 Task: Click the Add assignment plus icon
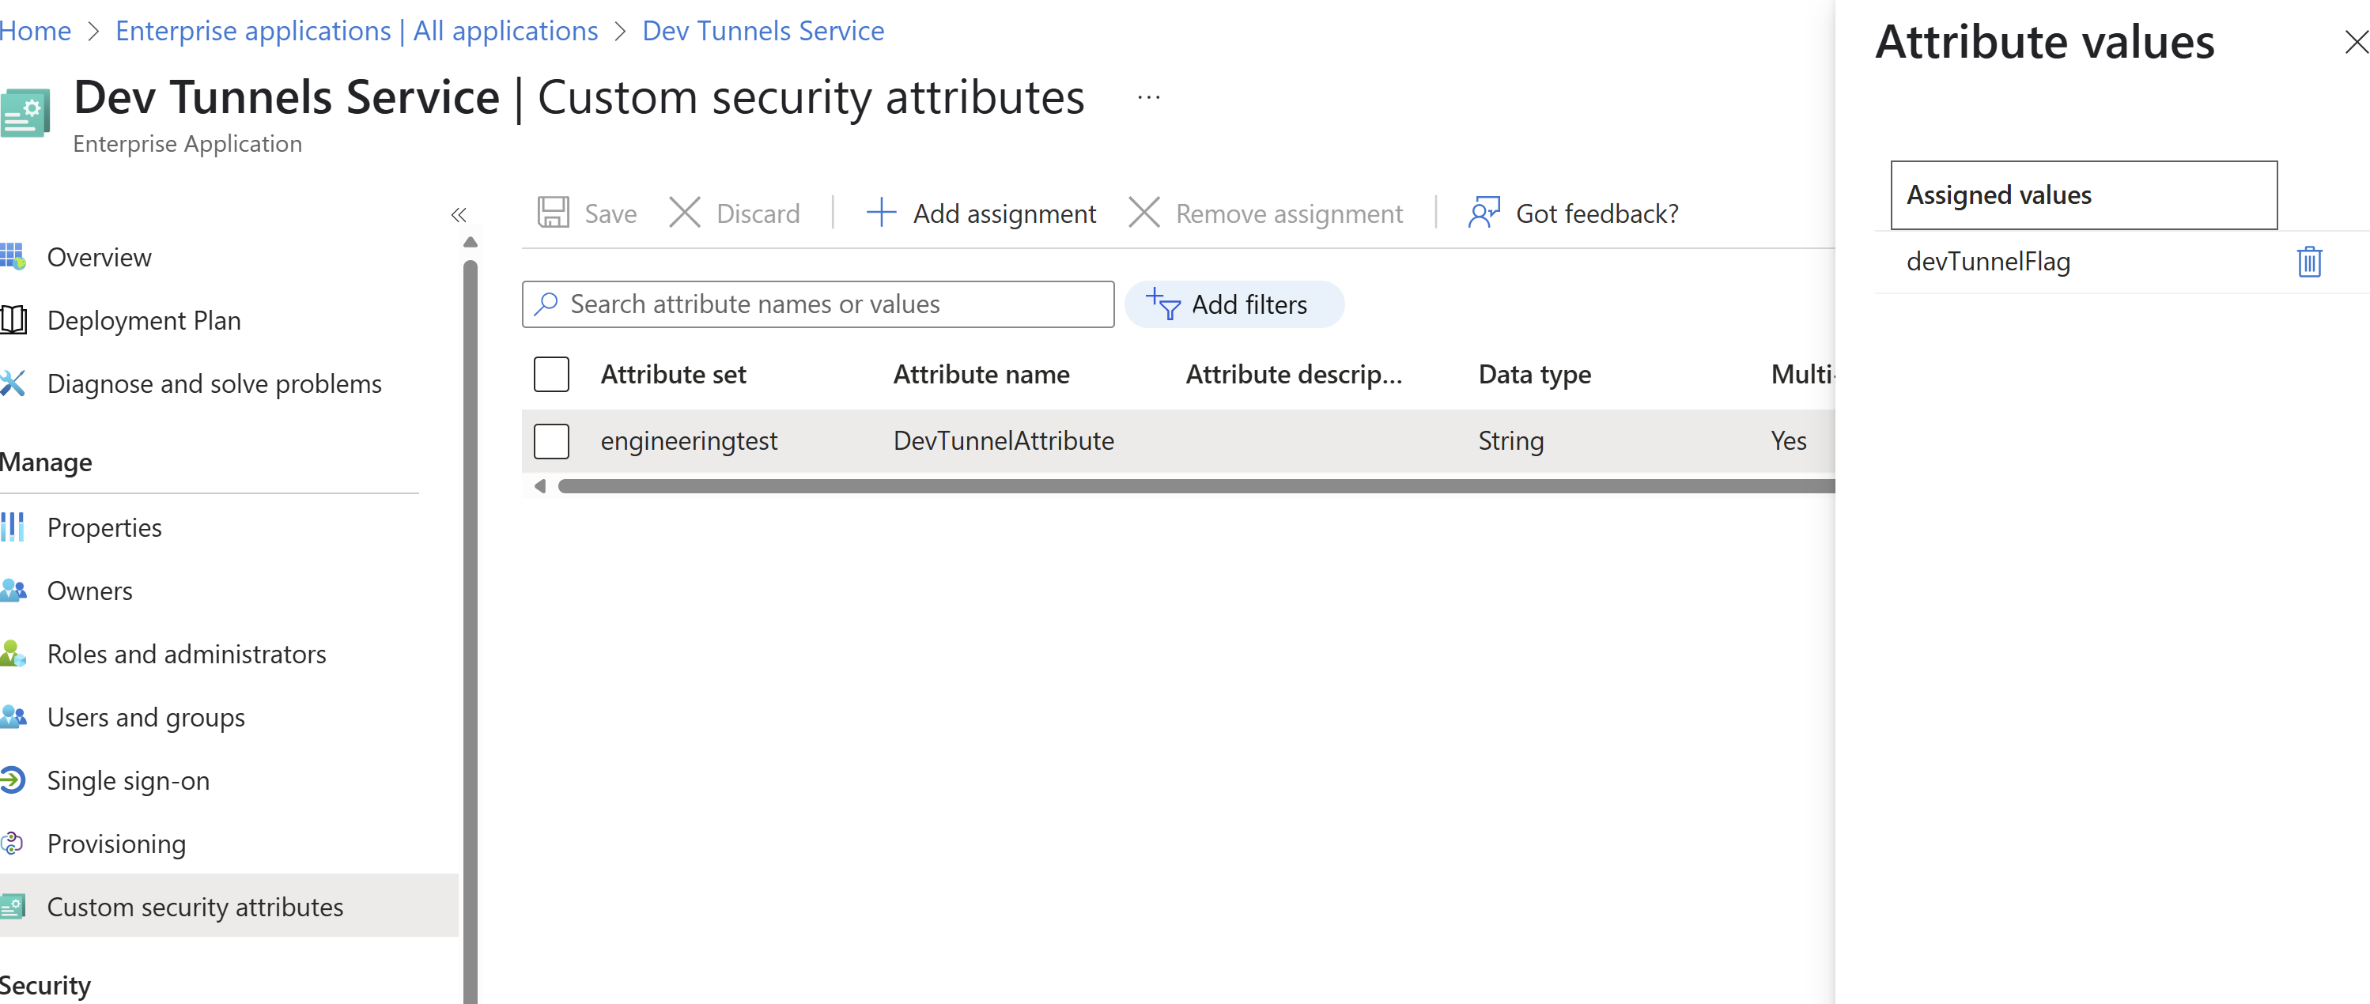(880, 213)
